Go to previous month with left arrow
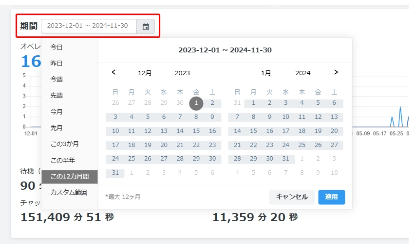 point(113,72)
